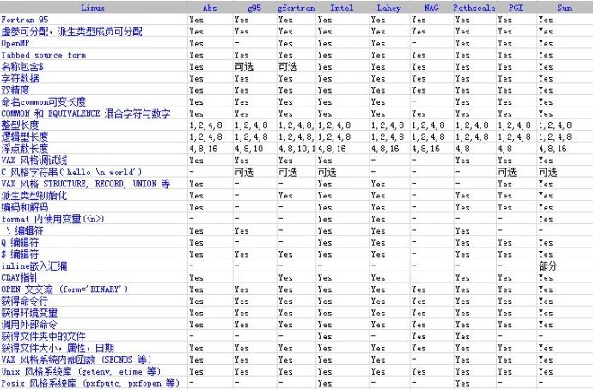Viewport: 593px width, 390px height.
Task: Click the NAG column header
Action: pos(431,8)
